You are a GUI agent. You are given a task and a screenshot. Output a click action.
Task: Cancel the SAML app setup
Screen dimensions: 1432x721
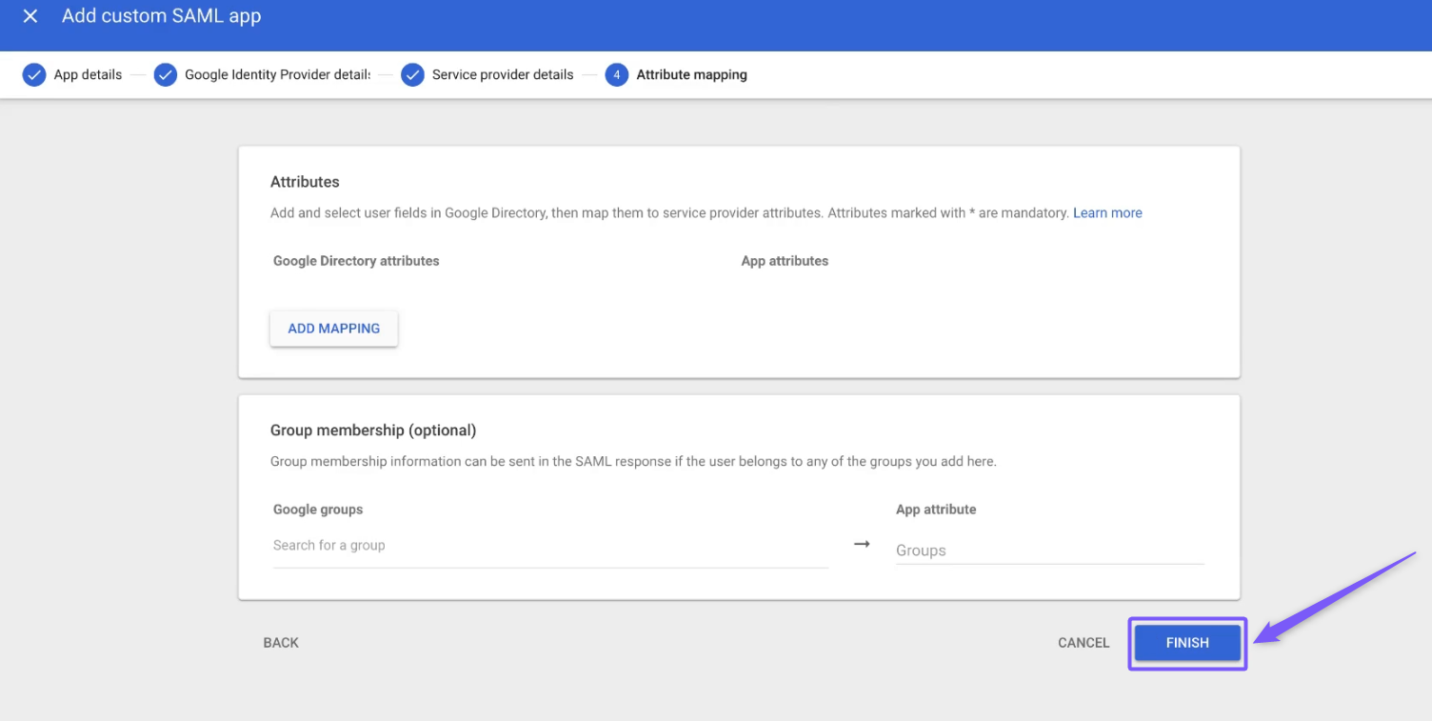1084,643
